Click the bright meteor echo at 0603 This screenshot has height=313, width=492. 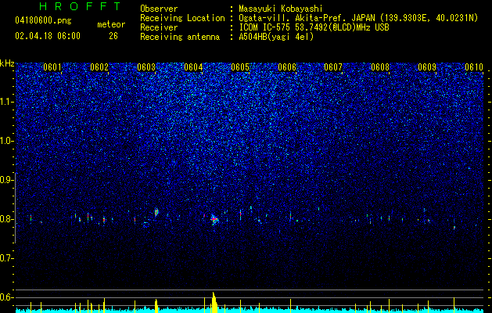click(x=156, y=212)
